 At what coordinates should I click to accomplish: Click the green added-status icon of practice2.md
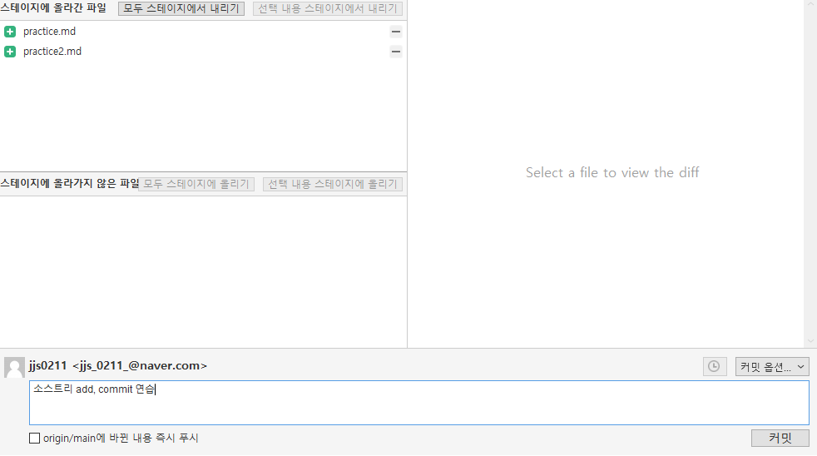[10, 52]
